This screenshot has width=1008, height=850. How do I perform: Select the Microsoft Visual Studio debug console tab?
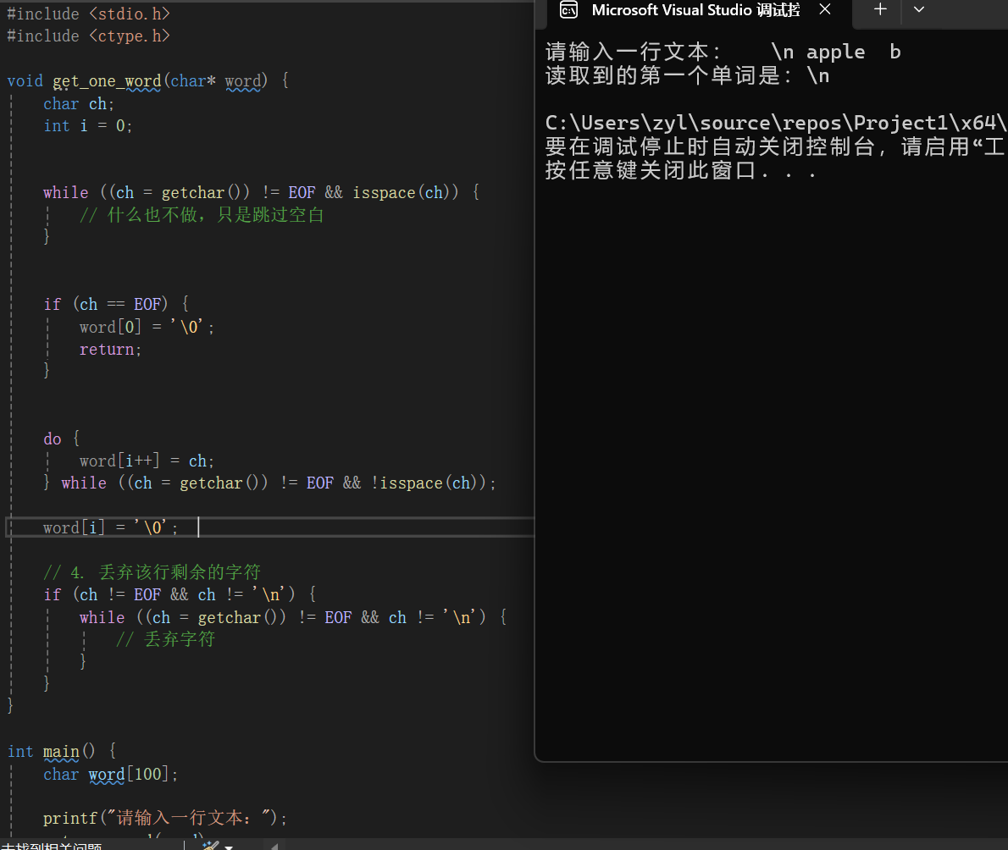tap(695, 10)
